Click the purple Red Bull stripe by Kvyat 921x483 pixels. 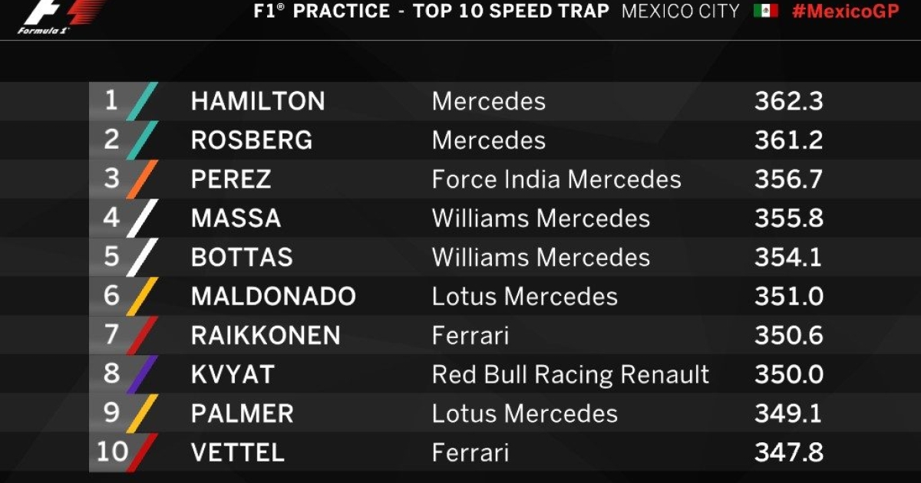pyautogui.click(x=142, y=374)
